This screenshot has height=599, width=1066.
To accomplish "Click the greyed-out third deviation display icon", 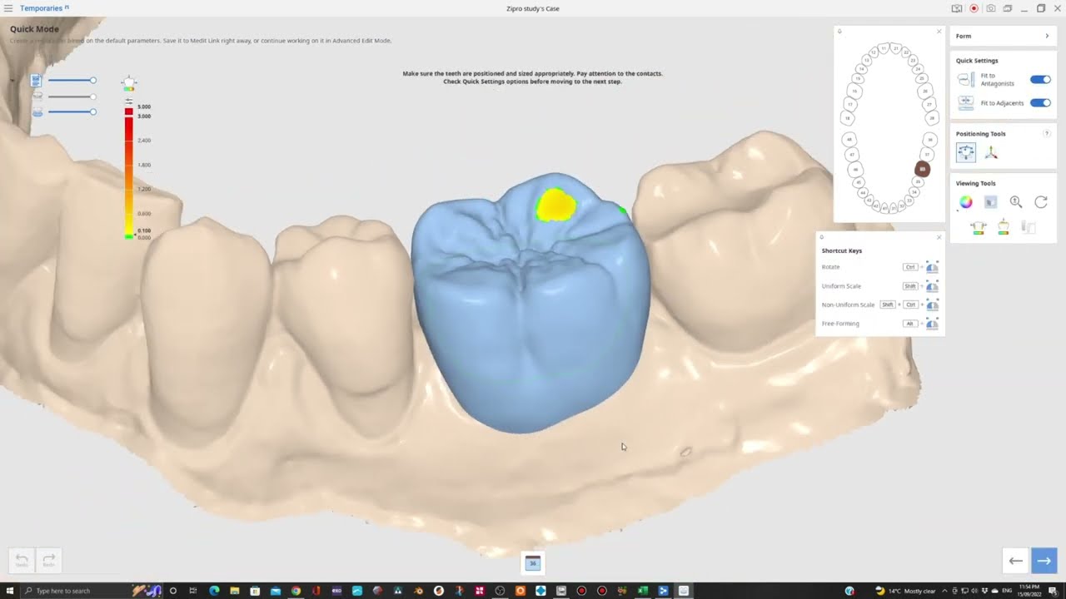I will (x=1029, y=227).
